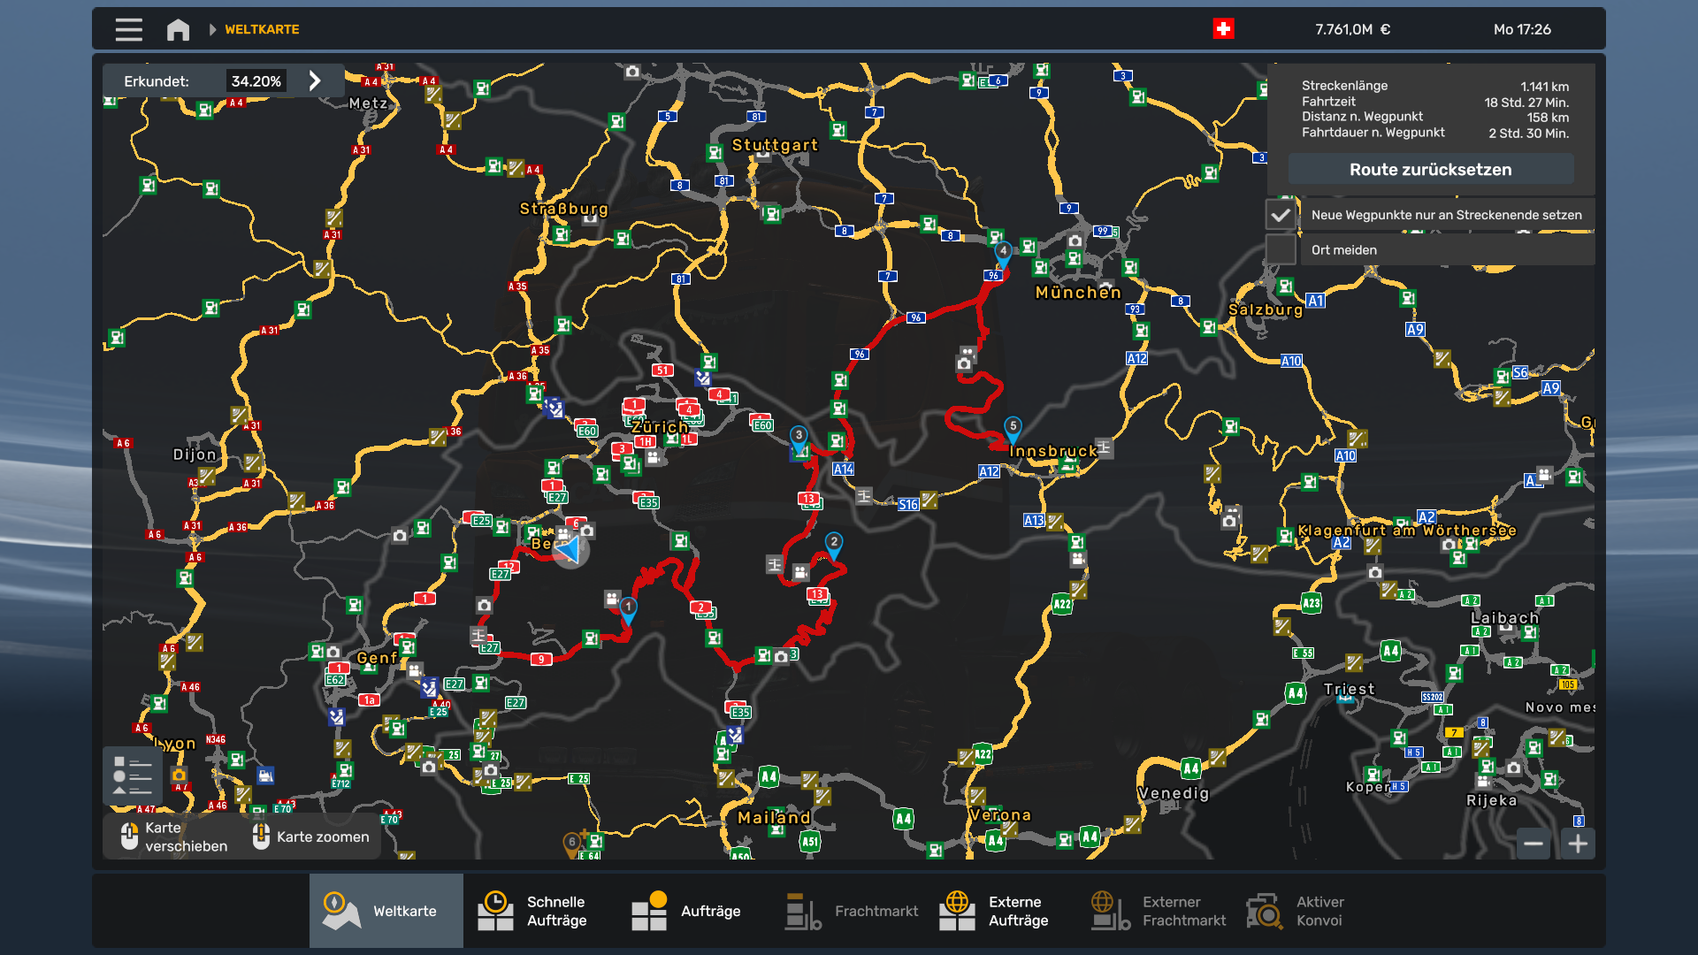The height and width of the screenshot is (955, 1698).
Task: Click the Metz city label
Action: click(x=368, y=103)
